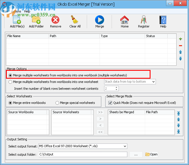189x165 pixels.
Task: Click the Open folder button
Action: 151,154
